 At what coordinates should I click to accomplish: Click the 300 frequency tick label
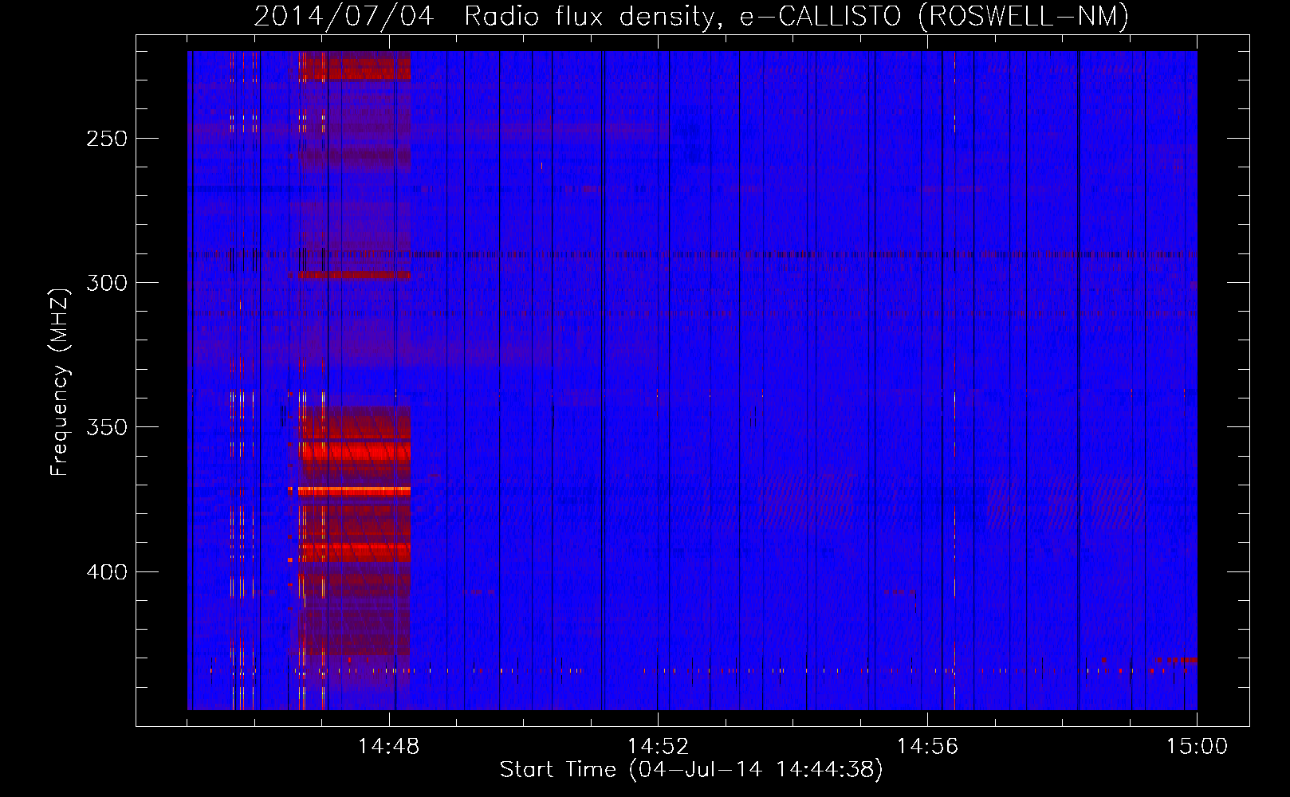[x=107, y=283]
